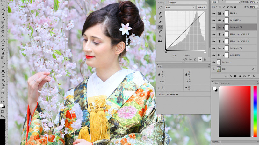Viewport: 259px width, 145px height.
Task: Expand the 不透明度 opacity dropdown
Action: click(257, 2)
